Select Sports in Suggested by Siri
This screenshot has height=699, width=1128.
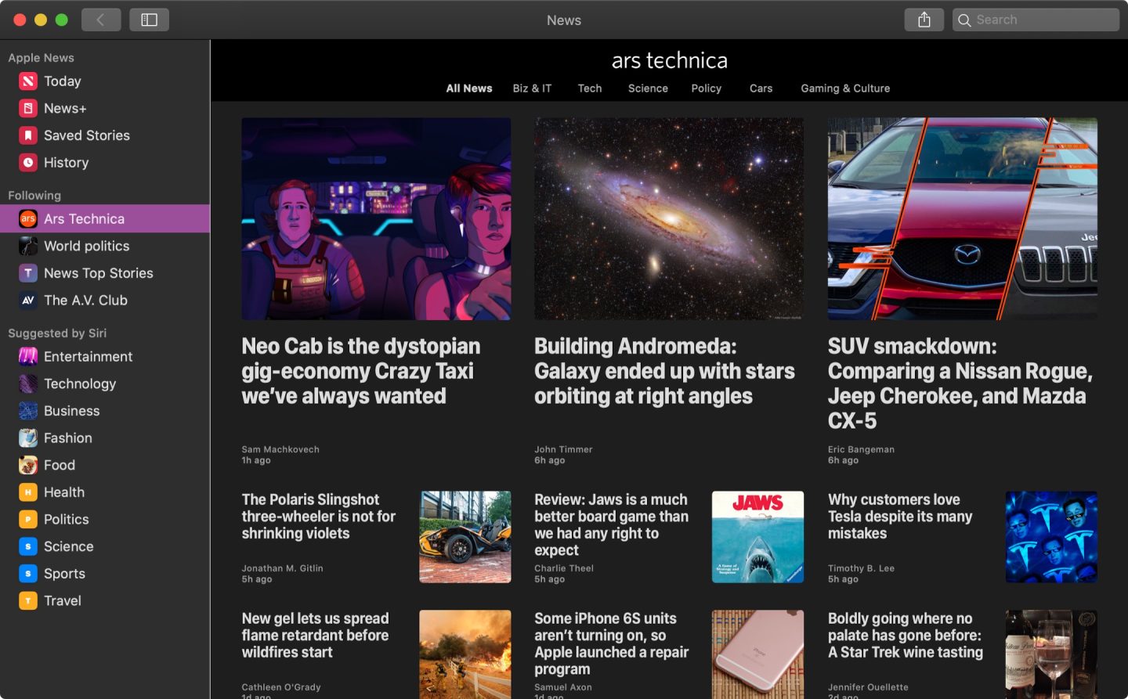pyautogui.click(x=64, y=574)
